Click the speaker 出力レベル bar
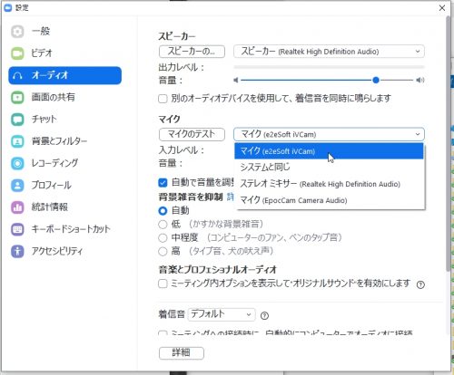The image size is (454, 375). (329, 67)
